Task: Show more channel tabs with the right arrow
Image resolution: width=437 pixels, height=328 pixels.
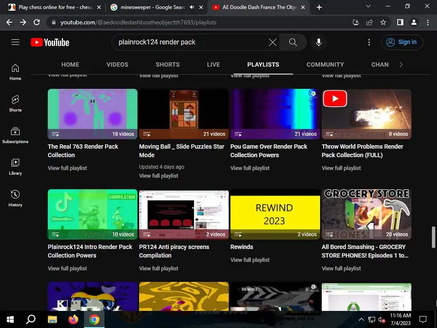Action: [401, 64]
